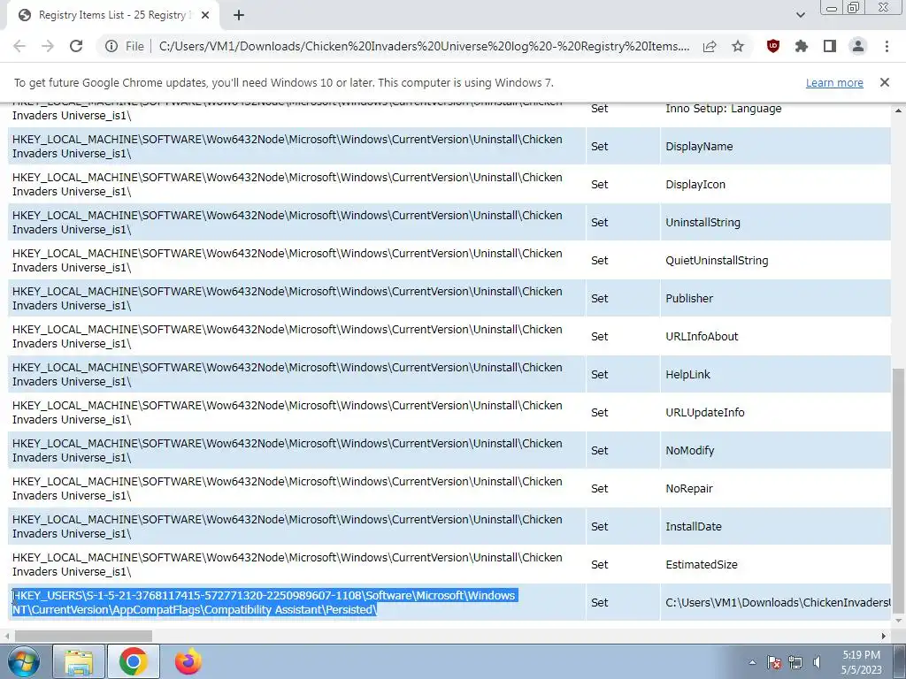Viewport: 906px width, 679px height.
Task: Share this page icon in address bar
Action: pos(710,46)
